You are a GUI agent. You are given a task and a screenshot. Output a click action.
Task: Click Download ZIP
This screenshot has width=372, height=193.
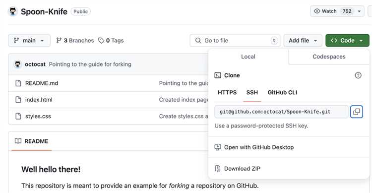point(242,169)
